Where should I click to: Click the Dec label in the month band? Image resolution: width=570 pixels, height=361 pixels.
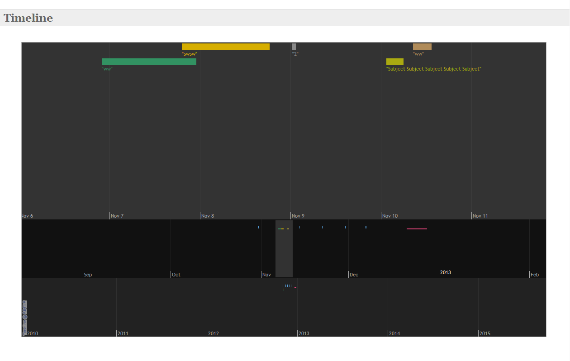tap(354, 275)
